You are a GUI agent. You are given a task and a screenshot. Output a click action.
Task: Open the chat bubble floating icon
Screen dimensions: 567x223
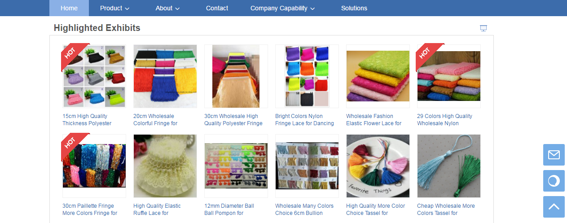(554, 181)
